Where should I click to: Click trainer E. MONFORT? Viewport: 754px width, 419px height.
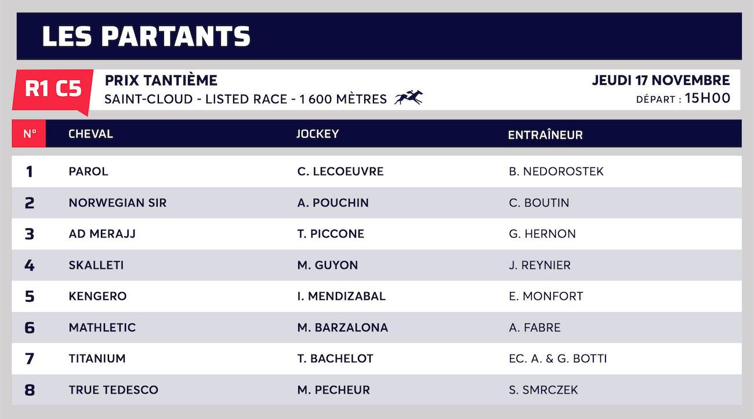(x=546, y=296)
